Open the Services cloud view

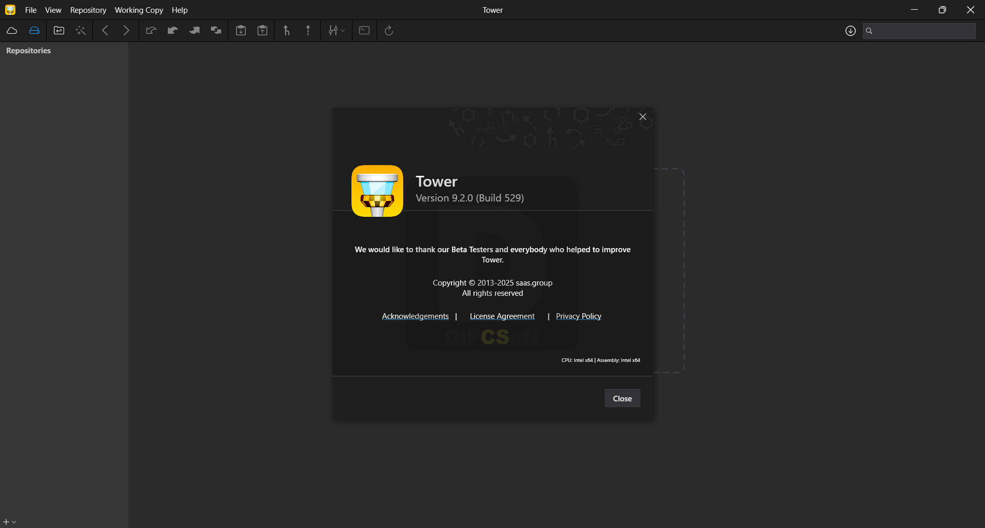point(12,31)
